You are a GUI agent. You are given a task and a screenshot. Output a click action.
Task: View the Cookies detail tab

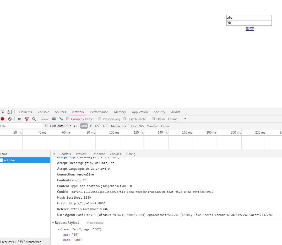(115, 154)
